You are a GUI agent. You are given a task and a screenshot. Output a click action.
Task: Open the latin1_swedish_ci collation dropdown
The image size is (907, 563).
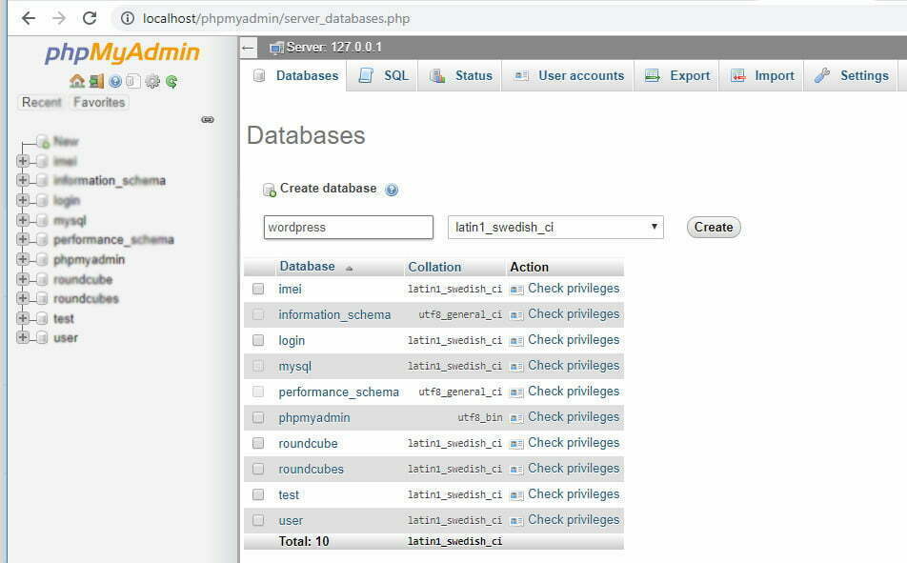pos(555,227)
